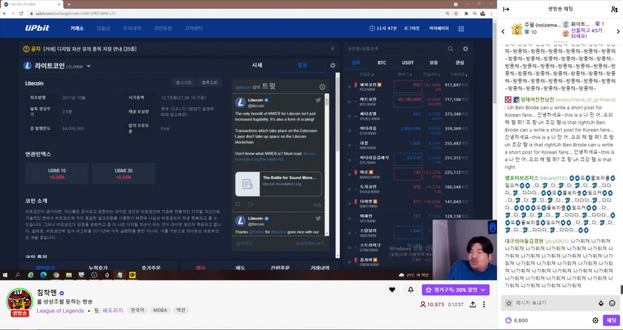Click the UBMI 30 index card
623x330 pixels.
point(123,173)
